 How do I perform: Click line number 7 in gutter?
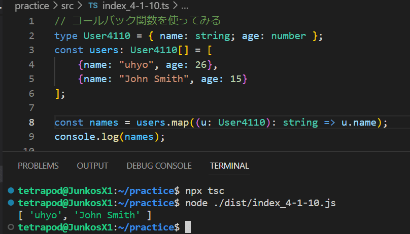point(31,108)
